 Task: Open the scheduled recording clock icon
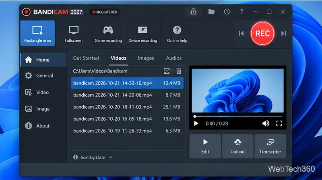pyautogui.click(x=227, y=12)
